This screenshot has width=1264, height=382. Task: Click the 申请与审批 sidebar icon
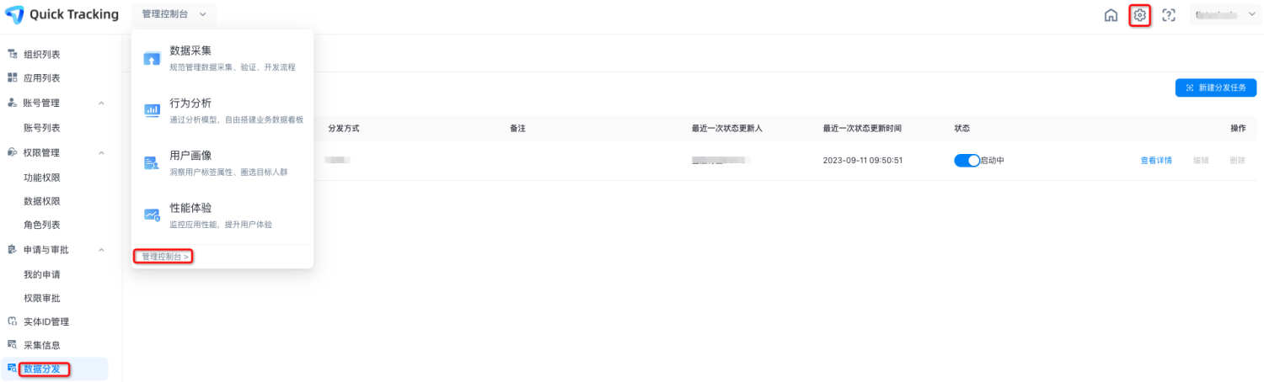coord(12,249)
